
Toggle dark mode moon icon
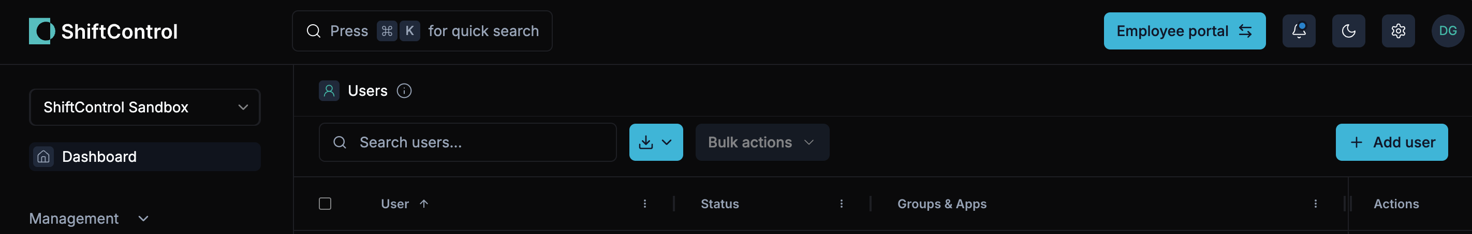click(x=1348, y=31)
